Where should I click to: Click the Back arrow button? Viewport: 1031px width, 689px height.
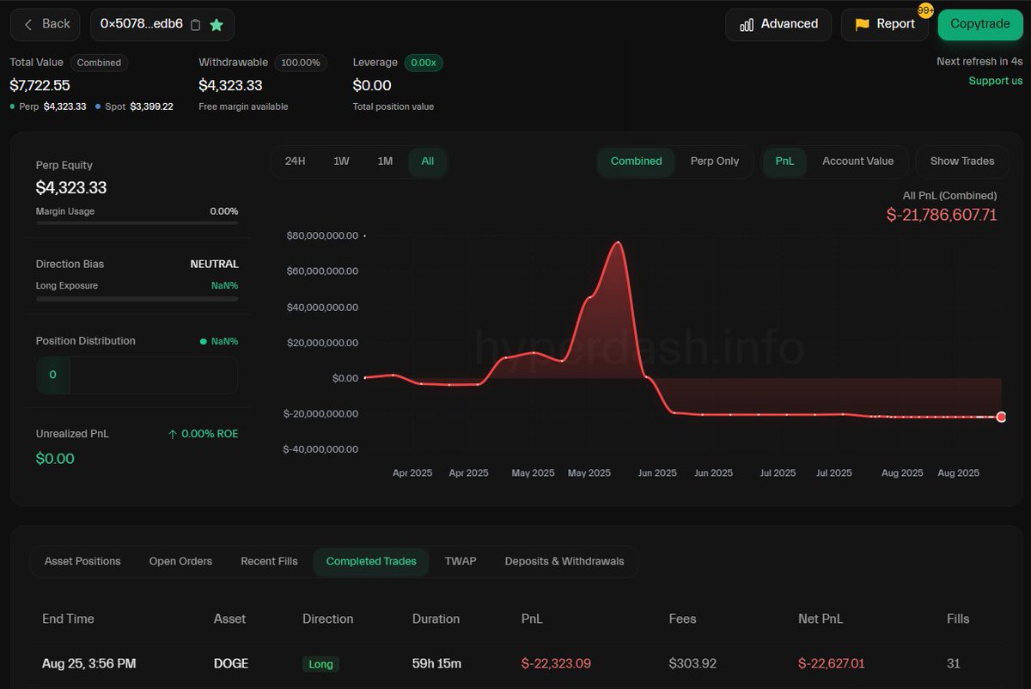[x=46, y=24]
